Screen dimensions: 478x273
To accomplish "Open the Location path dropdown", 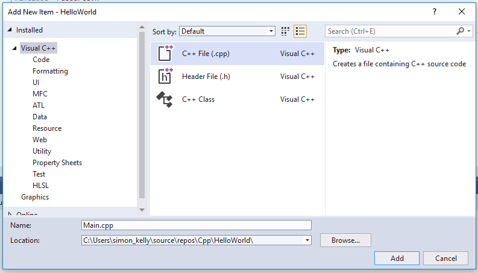I will click(x=307, y=240).
